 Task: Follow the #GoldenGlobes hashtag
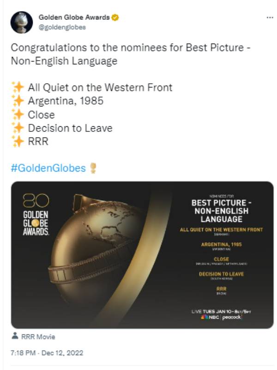point(48,168)
